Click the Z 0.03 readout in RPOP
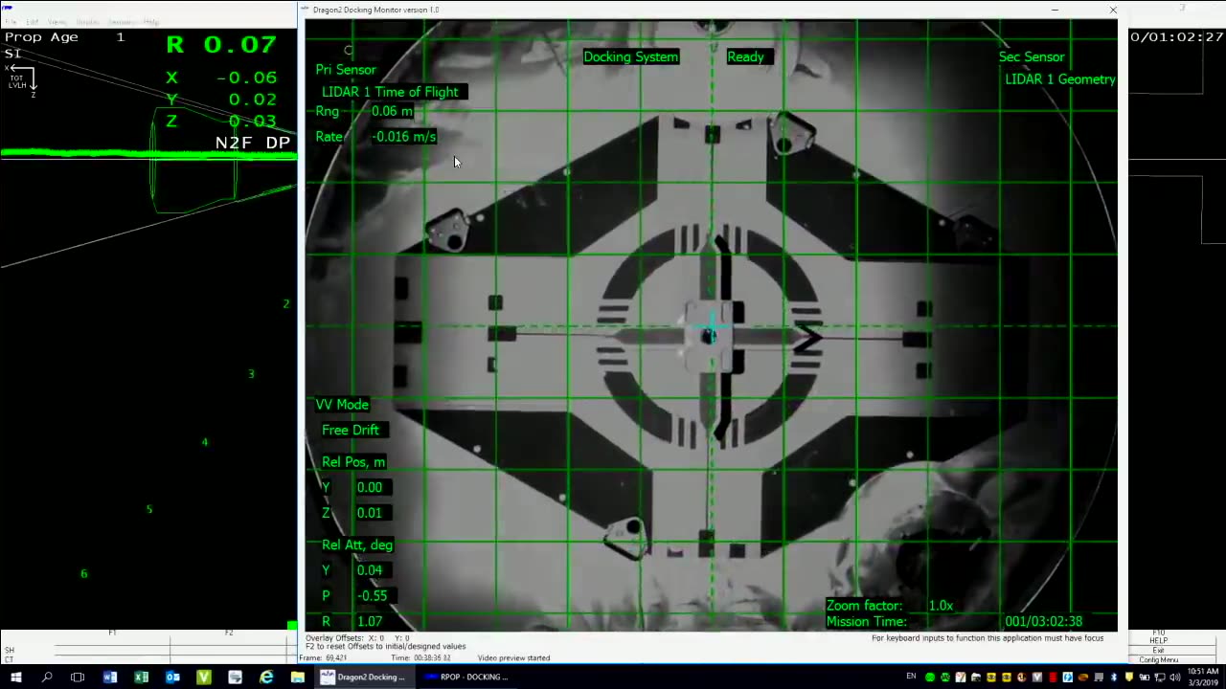 (x=221, y=122)
